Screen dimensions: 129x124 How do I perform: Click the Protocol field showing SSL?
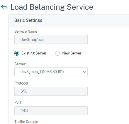coord(51,91)
